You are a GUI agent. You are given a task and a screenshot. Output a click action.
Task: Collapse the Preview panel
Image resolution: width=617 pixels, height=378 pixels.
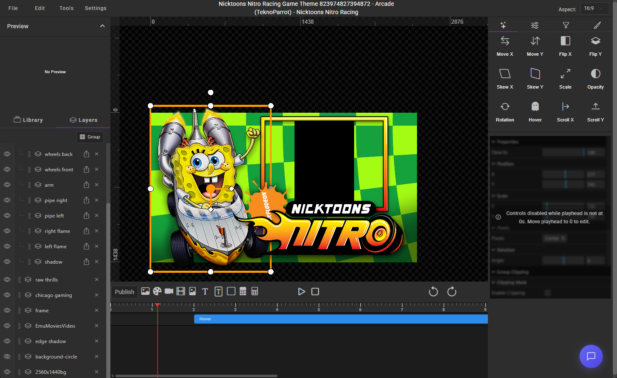coord(102,26)
